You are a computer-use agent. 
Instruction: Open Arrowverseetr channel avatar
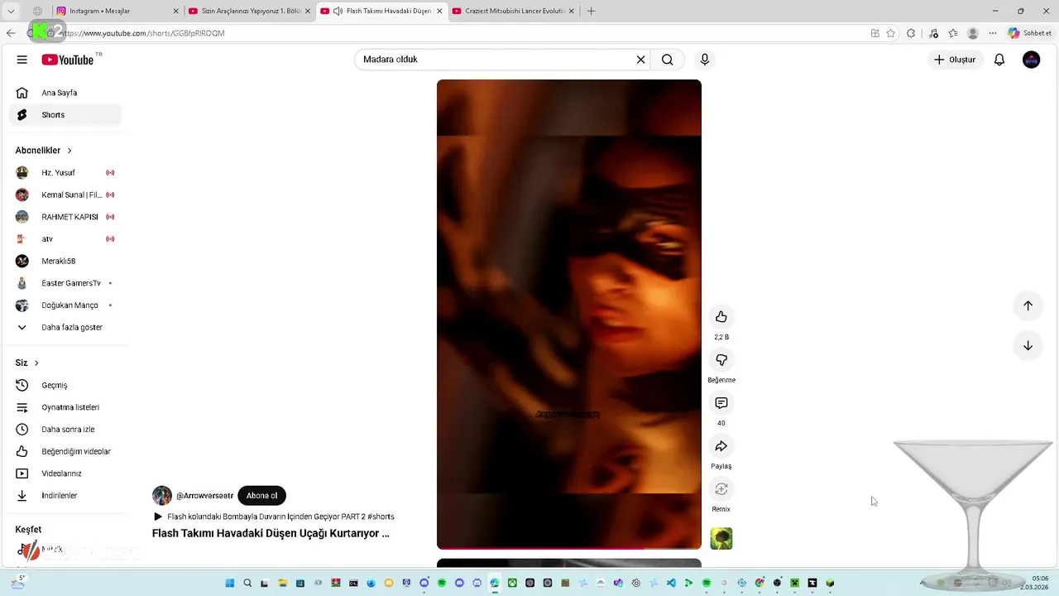(162, 496)
